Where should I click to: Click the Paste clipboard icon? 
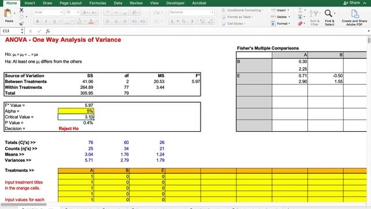click(x=8, y=13)
